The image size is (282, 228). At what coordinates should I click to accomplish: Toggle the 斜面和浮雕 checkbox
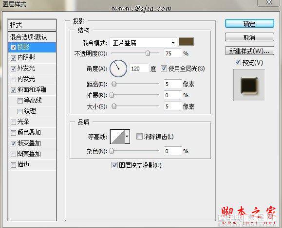click(x=13, y=90)
